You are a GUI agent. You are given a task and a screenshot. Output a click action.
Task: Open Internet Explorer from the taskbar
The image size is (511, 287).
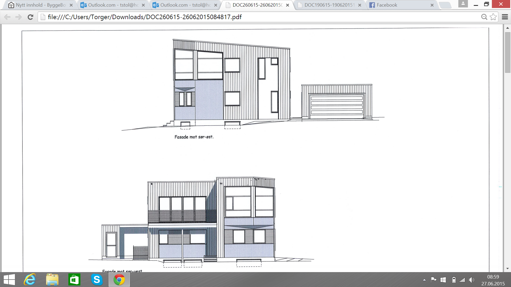coord(30,280)
